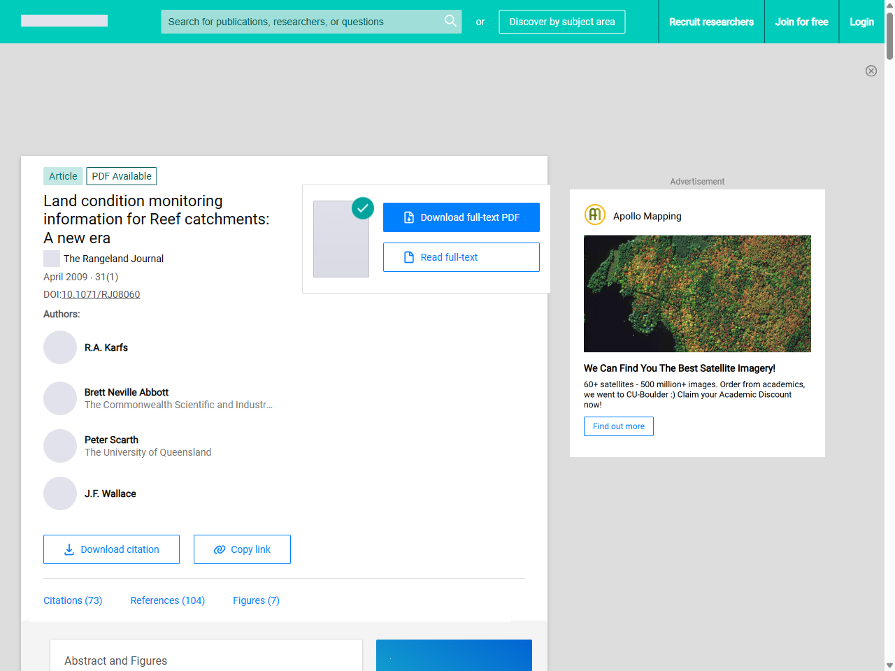Click the satellite imagery ad image
895x671 pixels.
(x=697, y=294)
